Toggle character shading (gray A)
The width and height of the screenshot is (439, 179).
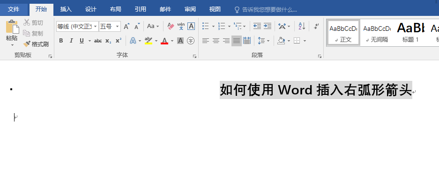click(x=180, y=41)
